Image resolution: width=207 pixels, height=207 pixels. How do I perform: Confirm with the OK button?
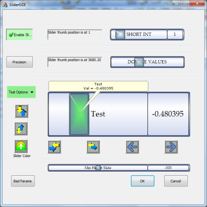pos(142,181)
